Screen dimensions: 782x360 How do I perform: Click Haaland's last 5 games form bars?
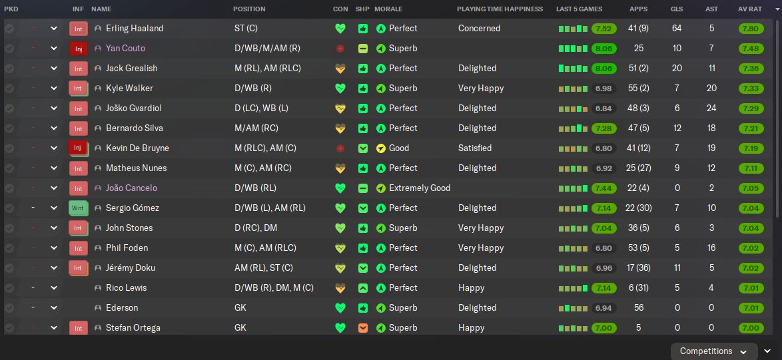point(572,29)
